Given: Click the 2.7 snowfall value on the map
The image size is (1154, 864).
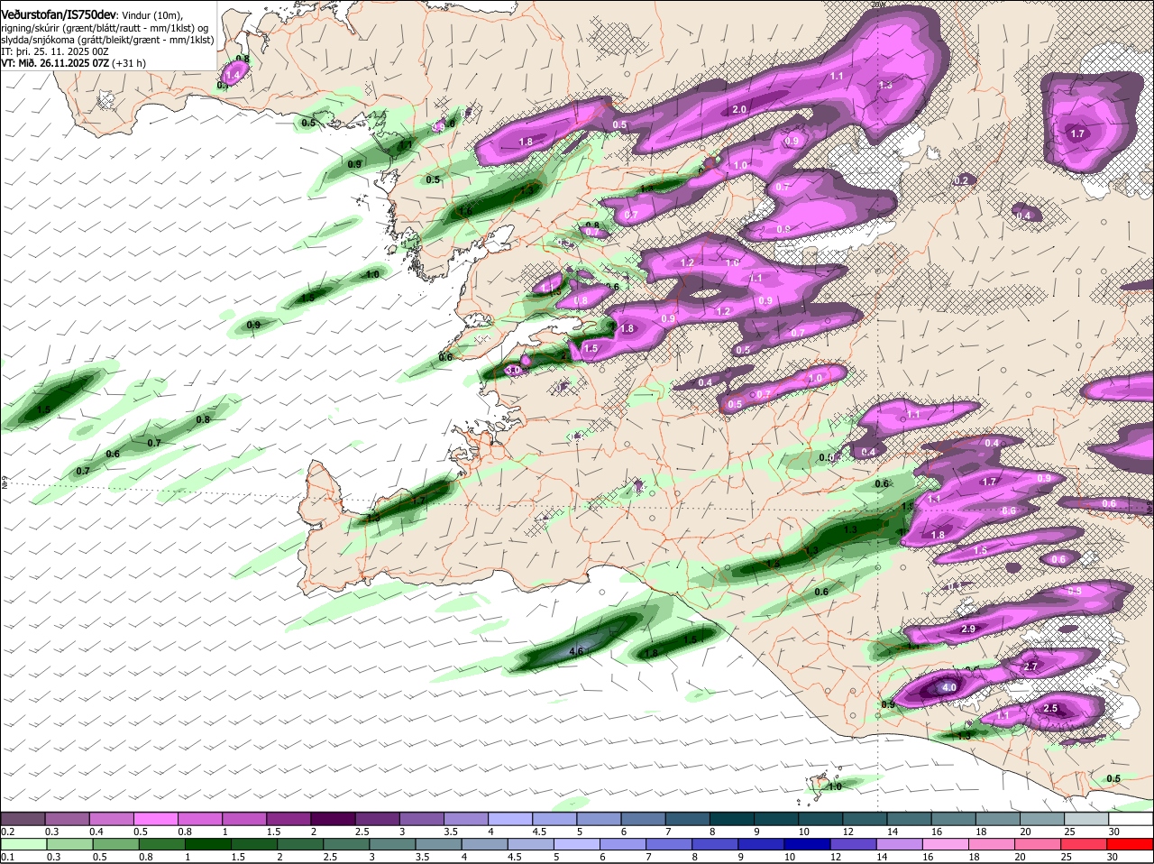Looking at the screenshot, I should click(x=1032, y=666).
